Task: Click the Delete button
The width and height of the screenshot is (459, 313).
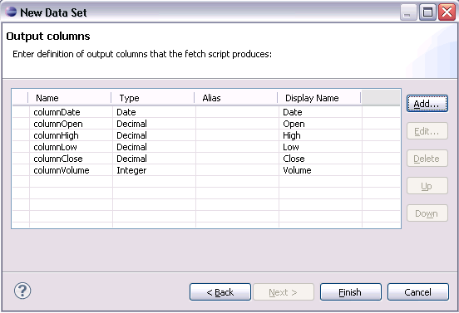Action: pos(427,159)
